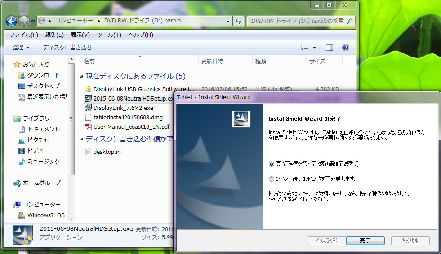Select いいえ、後でコンピュータを再起動します radio button
The height and width of the screenshot is (254, 441).
[x=272, y=179]
